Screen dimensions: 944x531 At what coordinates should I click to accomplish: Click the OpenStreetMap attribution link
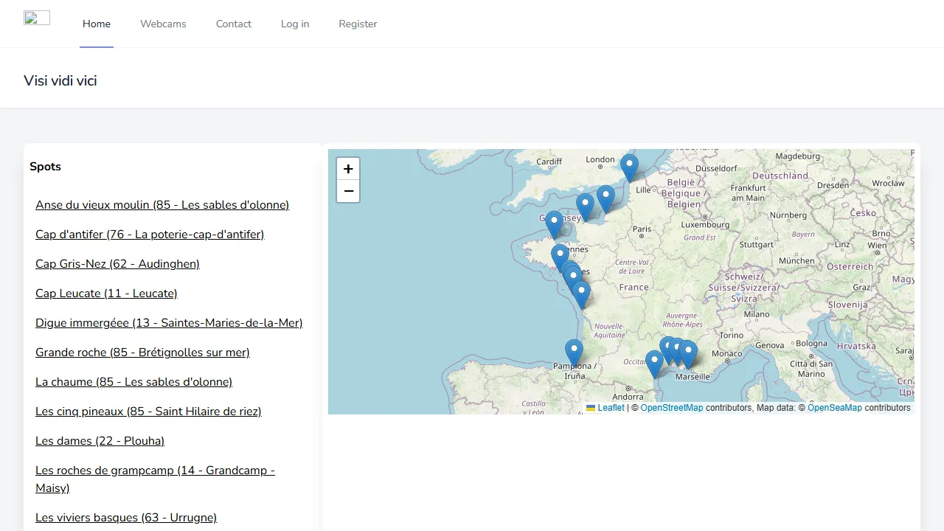(x=671, y=408)
